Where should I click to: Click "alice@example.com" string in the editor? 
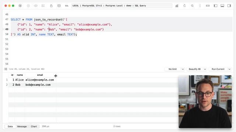(x=93, y=25)
